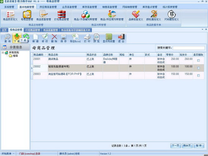This screenshot has width=208, height=156.
Task: Click the 分类信息 panel header icon
Action: [5, 47]
